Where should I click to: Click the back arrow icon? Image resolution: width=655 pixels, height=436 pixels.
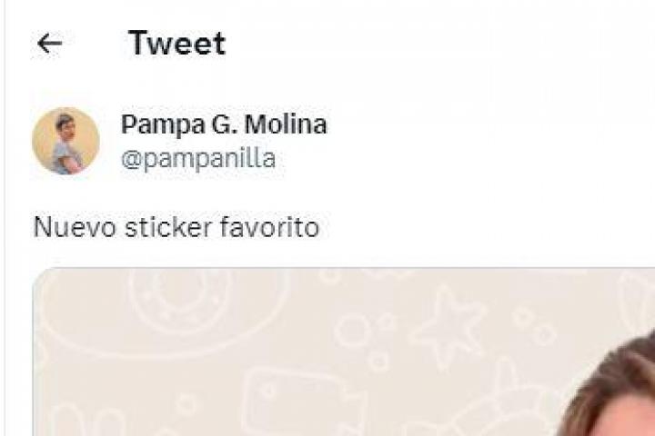pos(49,44)
